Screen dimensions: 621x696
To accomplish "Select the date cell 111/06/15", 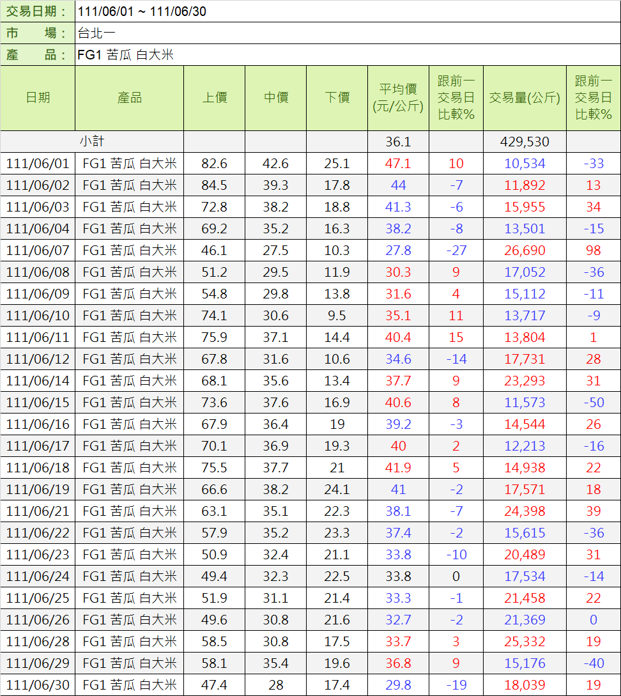I will [38, 403].
